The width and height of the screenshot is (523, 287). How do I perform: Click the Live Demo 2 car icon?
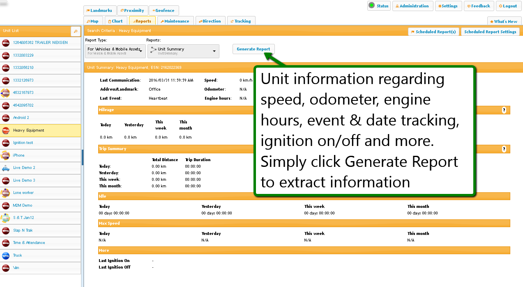pos(6,168)
